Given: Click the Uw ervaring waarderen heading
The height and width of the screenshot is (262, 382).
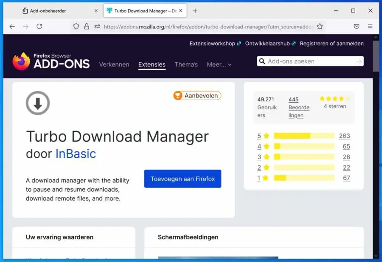Looking at the screenshot, I should click(59, 237).
